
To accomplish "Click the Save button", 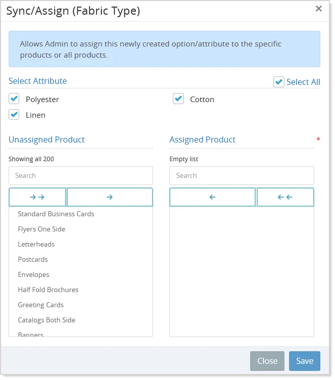I will 305,361.
